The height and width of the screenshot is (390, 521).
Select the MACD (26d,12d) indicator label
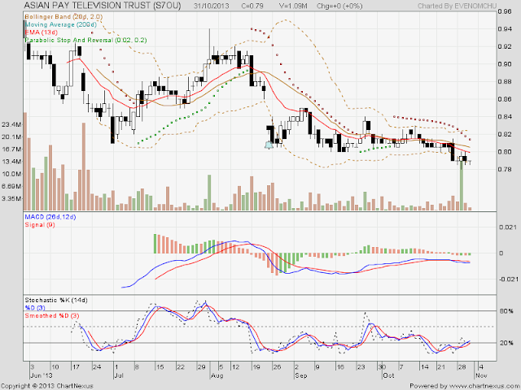(x=50, y=217)
